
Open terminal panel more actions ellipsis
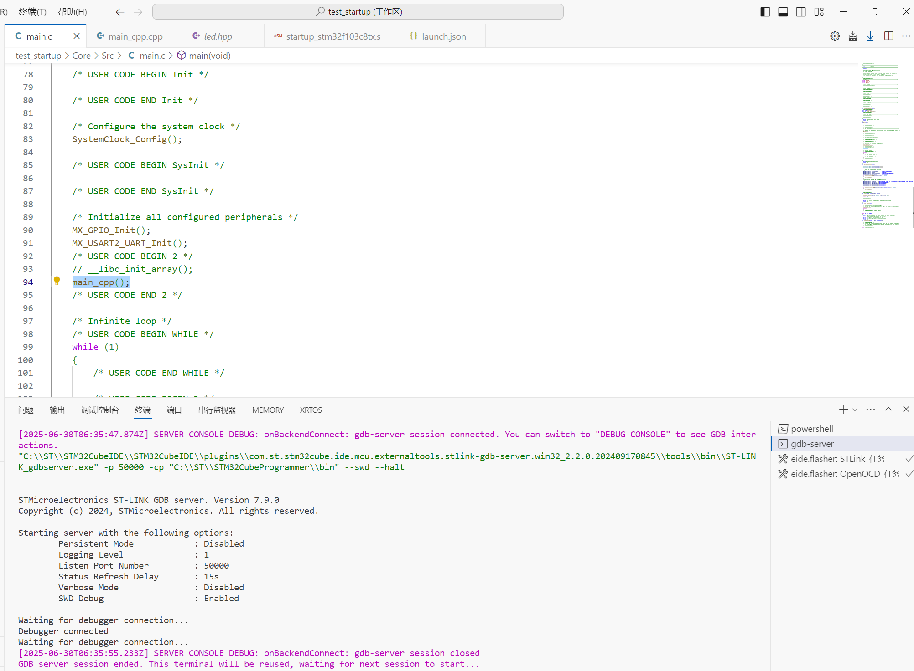point(871,410)
